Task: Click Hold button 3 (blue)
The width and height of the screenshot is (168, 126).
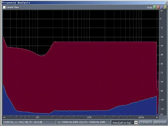Action: click(162, 7)
